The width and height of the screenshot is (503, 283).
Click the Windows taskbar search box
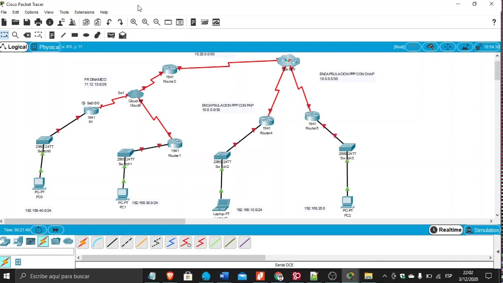point(79,276)
